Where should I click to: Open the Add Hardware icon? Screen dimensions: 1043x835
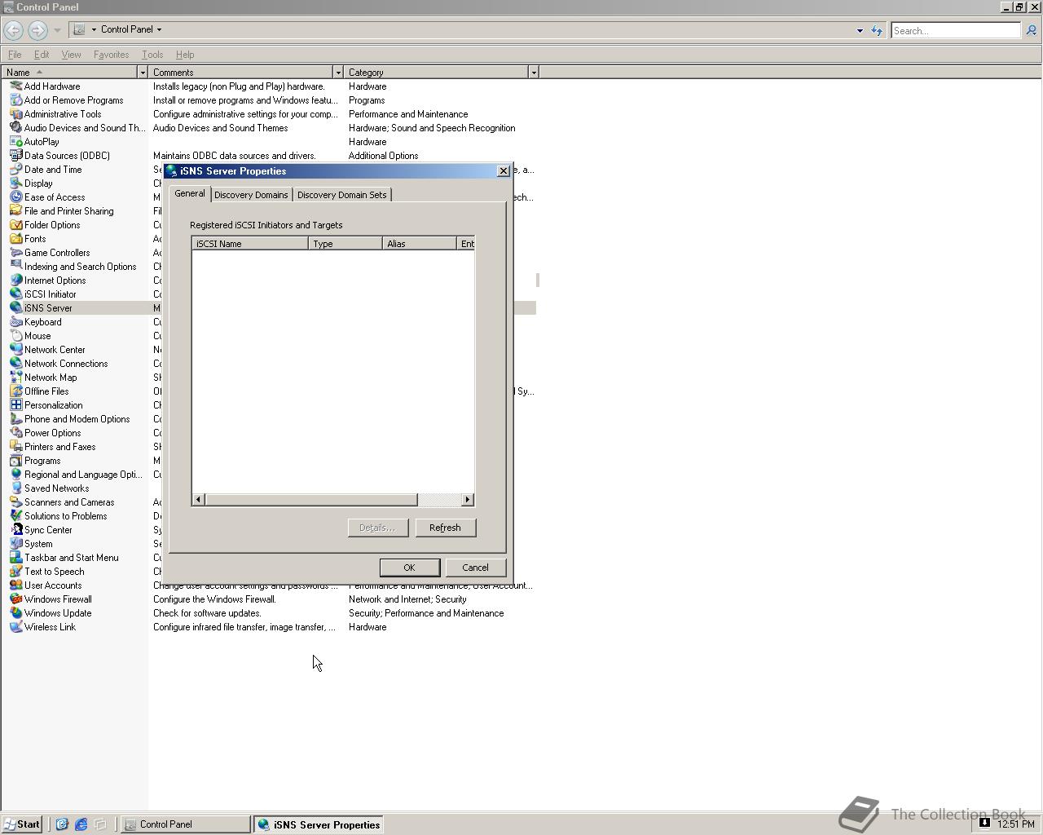(x=15, y=86)
